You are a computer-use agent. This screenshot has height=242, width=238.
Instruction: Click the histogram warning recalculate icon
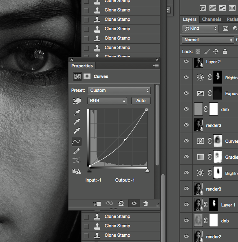tap(77, 171)
